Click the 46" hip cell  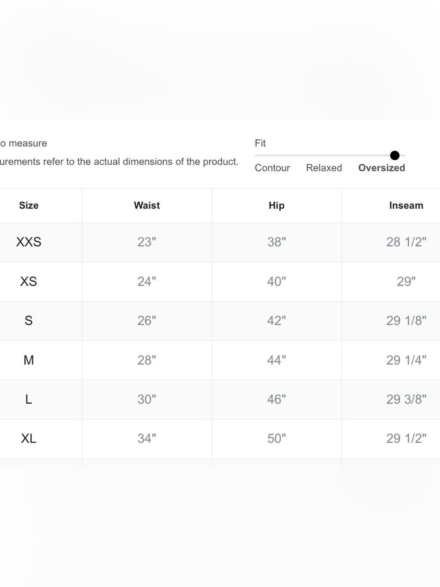pyautogui.click(x=277, y=399)
